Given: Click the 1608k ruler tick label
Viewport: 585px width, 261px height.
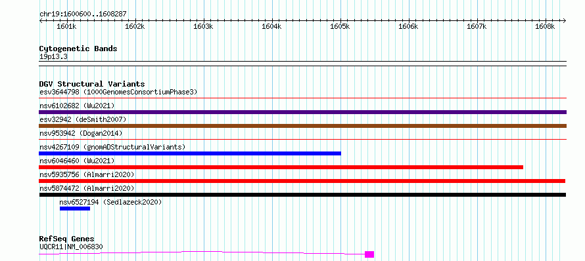Looking at the screenshot, I should click(x=545, y=27).
